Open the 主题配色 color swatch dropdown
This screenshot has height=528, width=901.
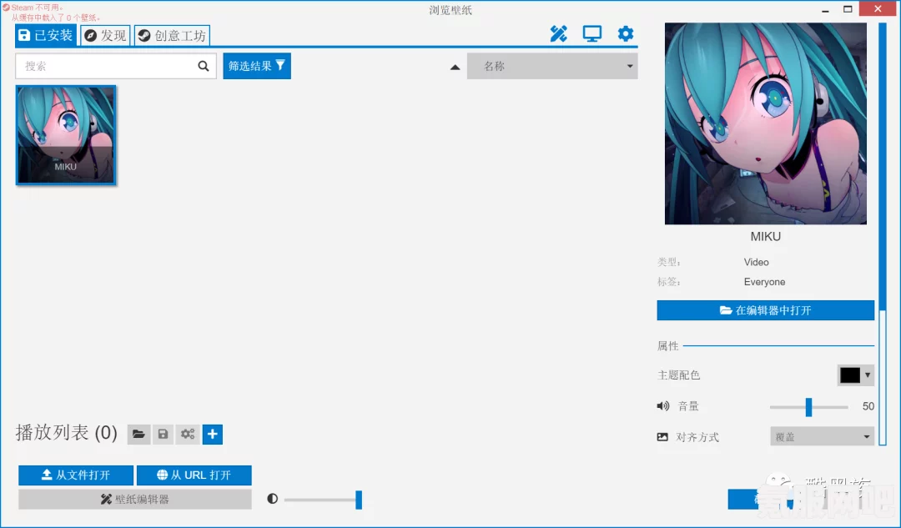[856, 375]
